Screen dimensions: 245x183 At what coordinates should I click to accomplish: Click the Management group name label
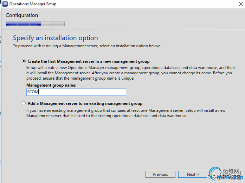(51, 85)
